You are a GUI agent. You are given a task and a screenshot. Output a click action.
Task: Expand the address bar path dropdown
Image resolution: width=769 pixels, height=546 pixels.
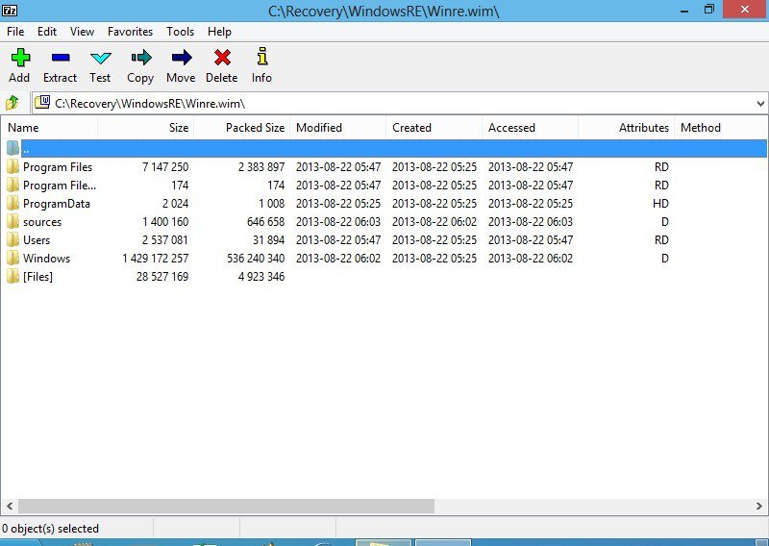click(760, 104)
